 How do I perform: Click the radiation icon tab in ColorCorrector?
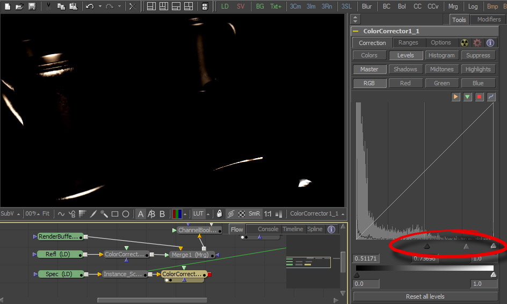pyautogui.click(x=465, y=43)
